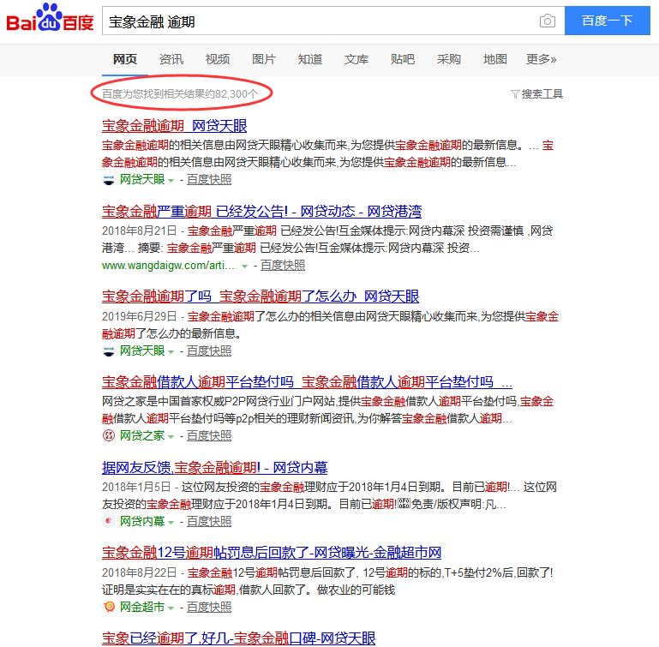Screen dimensions: 659x647
Task: Open 百度快照 beside 网贷之家
Action: (209, 436)
